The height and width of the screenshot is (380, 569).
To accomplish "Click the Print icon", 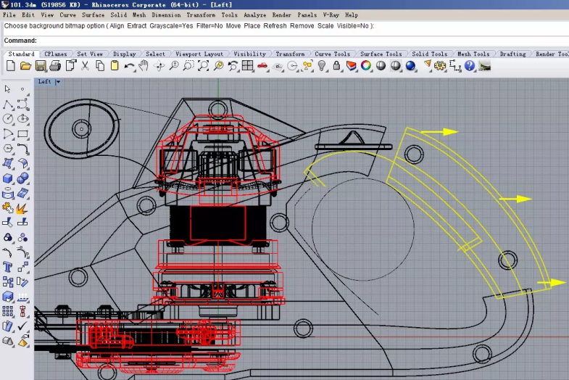I will point(54,66).
